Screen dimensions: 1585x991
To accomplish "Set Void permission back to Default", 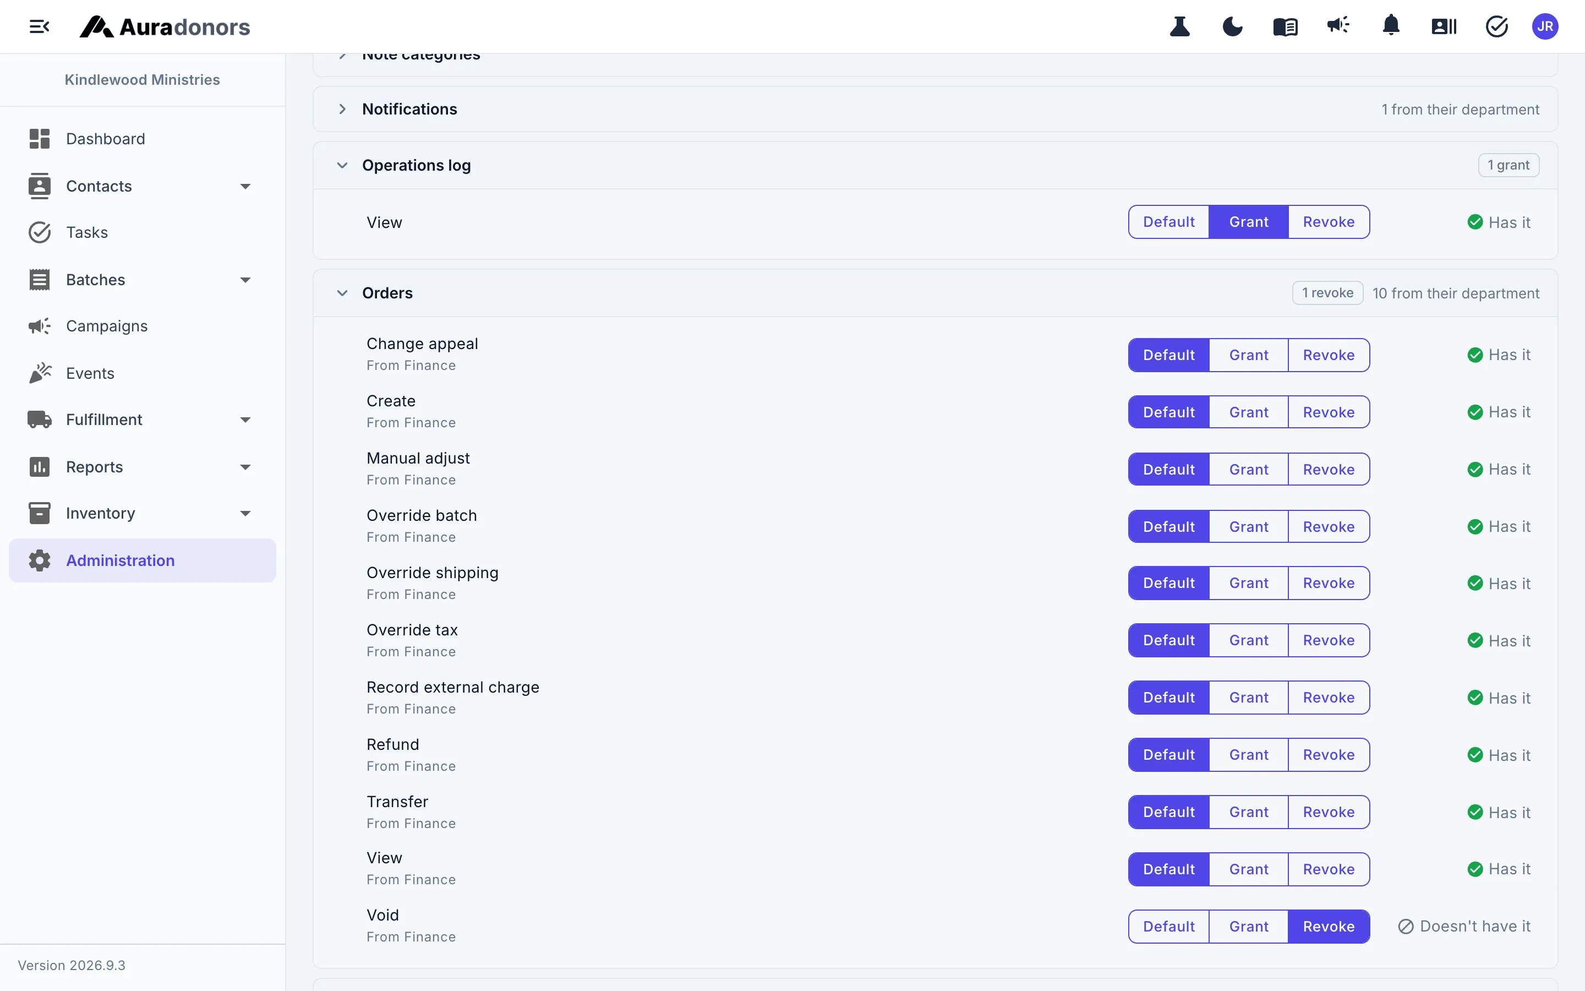I will tap(1168, 927).
